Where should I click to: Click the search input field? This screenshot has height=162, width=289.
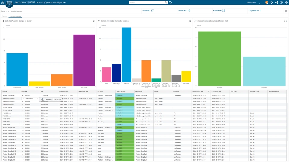[147, 2]
